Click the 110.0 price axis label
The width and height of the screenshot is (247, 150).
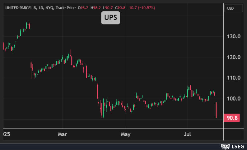pyautogui.click(x=234, y=78)
